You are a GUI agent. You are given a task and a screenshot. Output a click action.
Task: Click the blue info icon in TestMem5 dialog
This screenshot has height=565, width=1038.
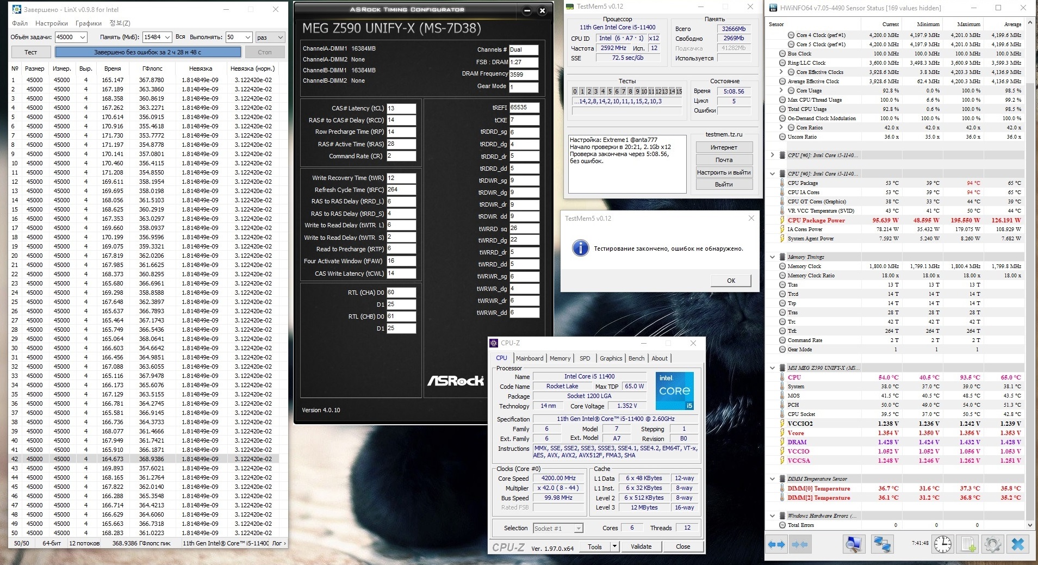click(x=580, y=249)
